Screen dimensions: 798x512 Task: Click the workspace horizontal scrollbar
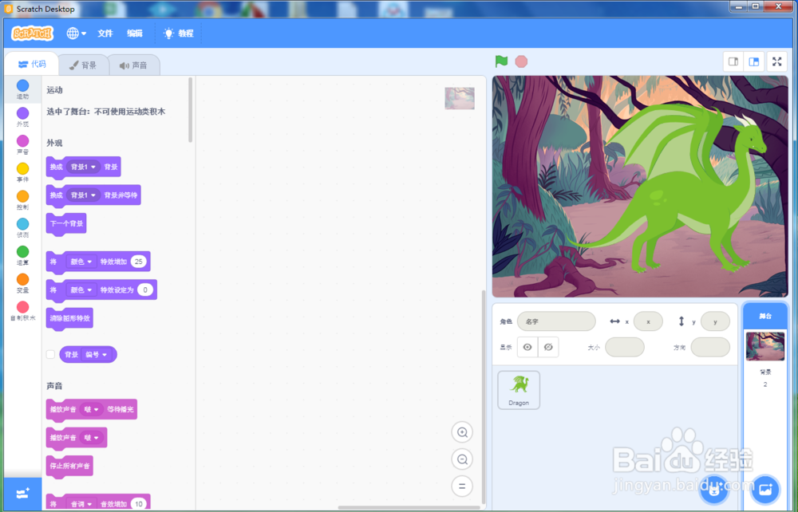409,507
